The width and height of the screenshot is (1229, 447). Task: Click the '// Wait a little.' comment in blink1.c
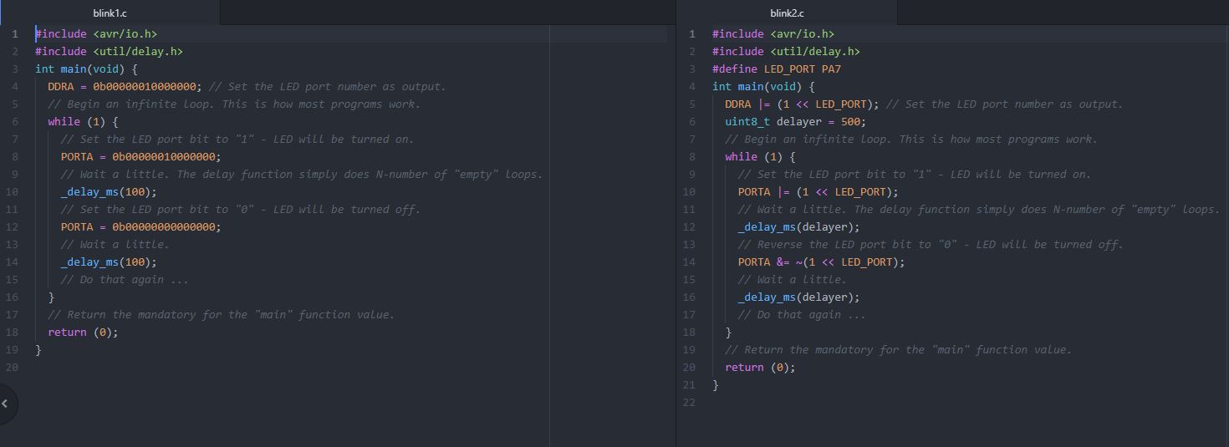[x=115, y=245]
